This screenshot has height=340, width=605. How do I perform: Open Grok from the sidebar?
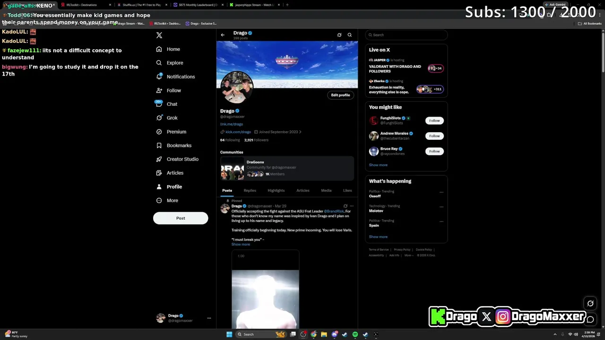(167, 118)
